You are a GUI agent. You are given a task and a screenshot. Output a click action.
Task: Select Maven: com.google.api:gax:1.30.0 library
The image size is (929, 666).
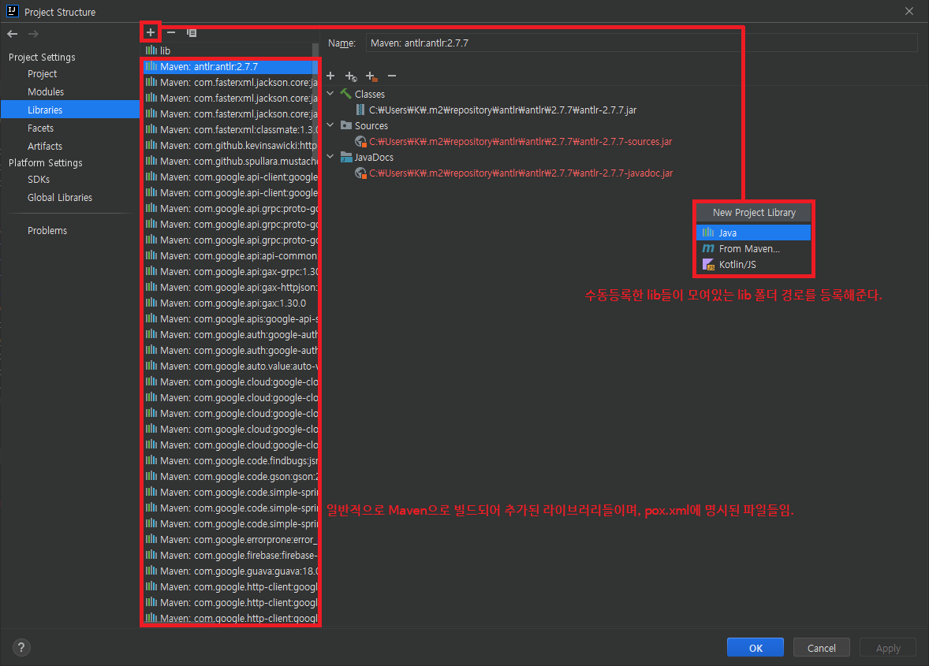[x=229, y=303]
